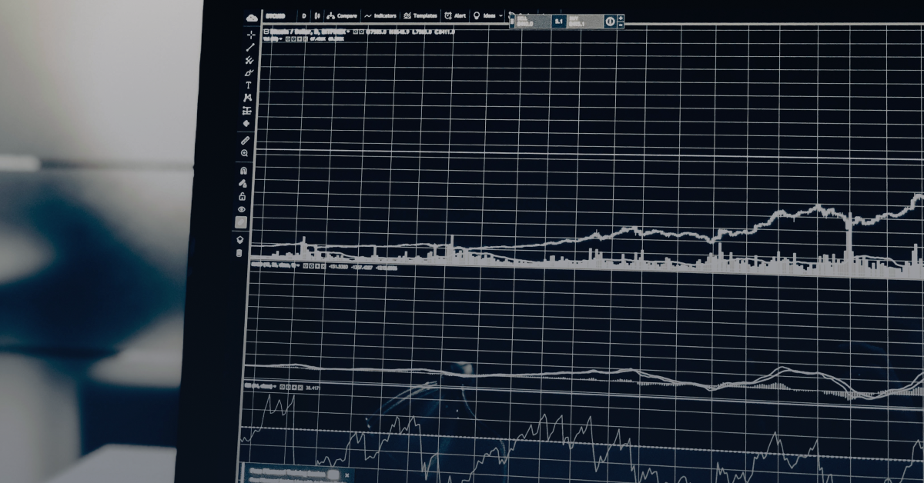Image resolution: width=924 pixels, height=483 pixels.
Task: Select the ruler measure tool
Action: (x=246, y=140)
